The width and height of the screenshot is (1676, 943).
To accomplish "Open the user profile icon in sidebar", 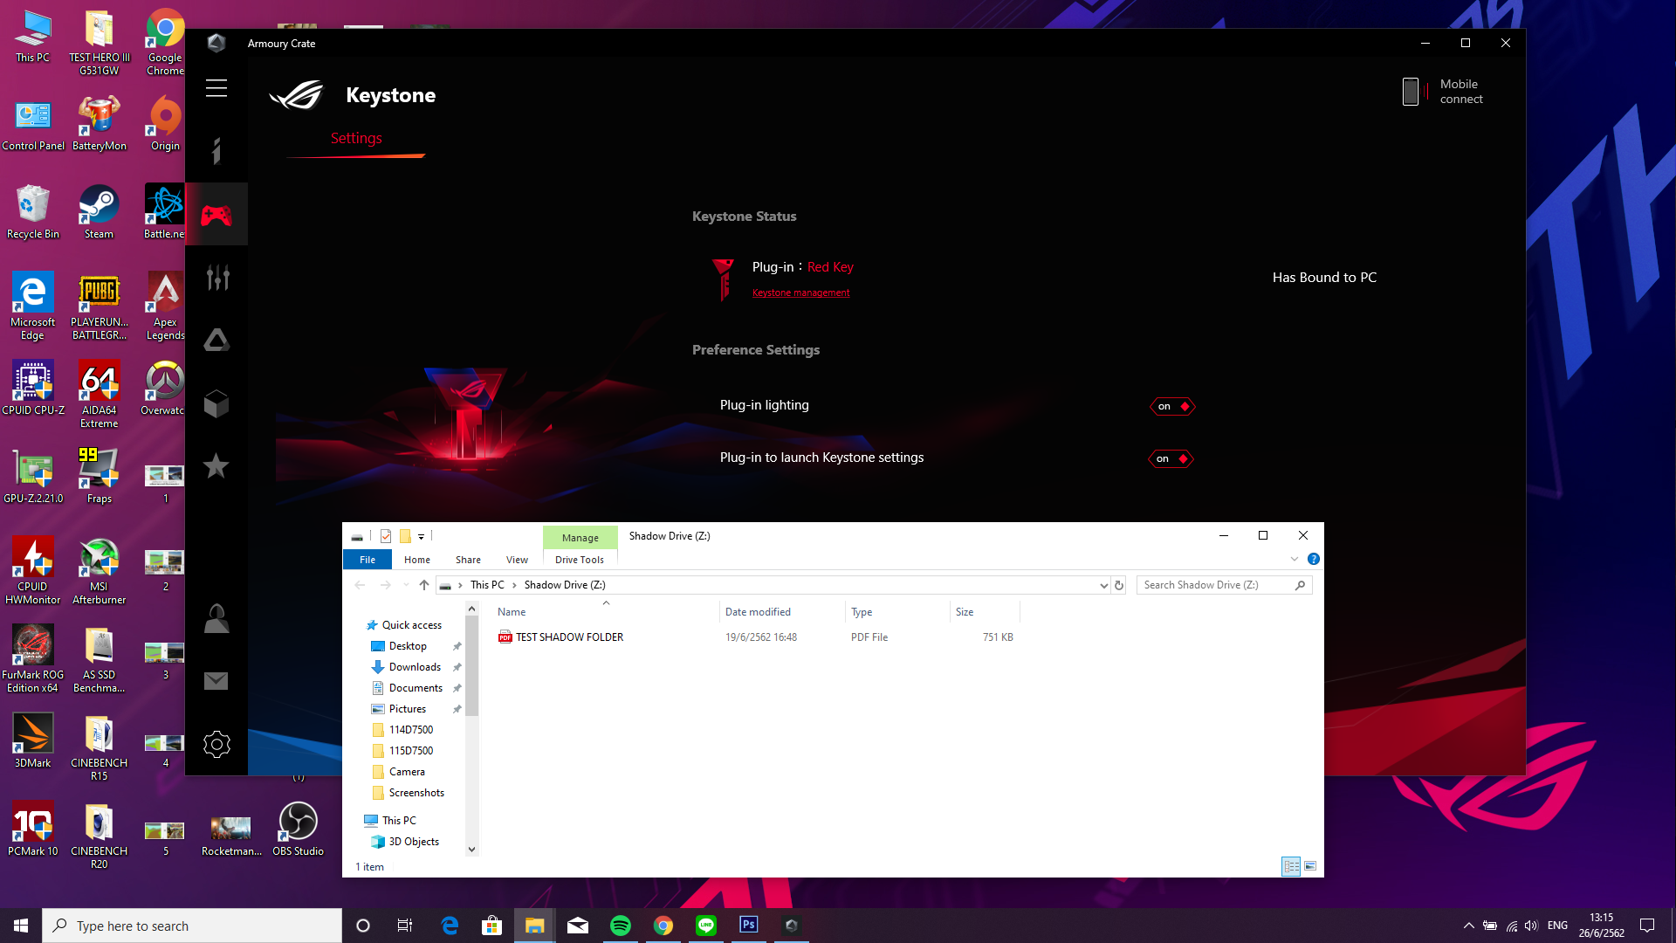I will click(x=216, y=618).
